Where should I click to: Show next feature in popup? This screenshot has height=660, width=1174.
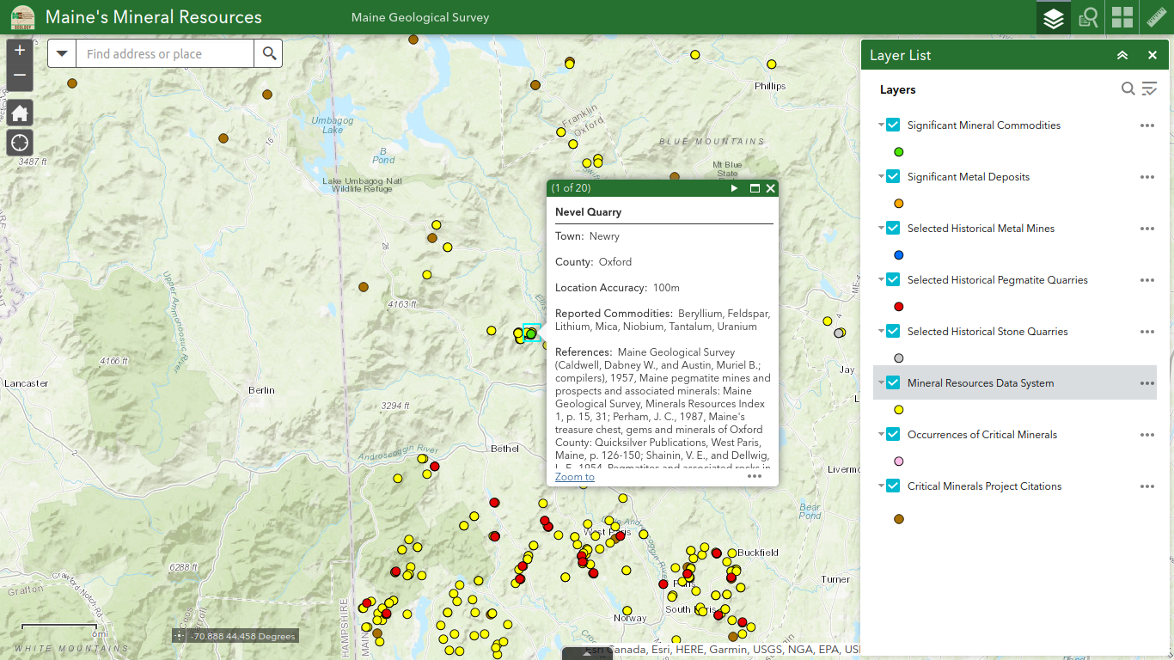(x=734, y=188)
